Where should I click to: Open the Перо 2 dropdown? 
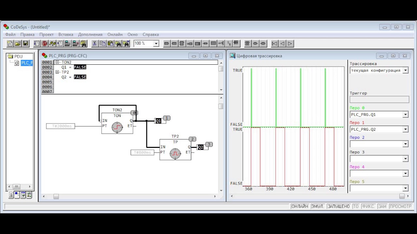406,144
